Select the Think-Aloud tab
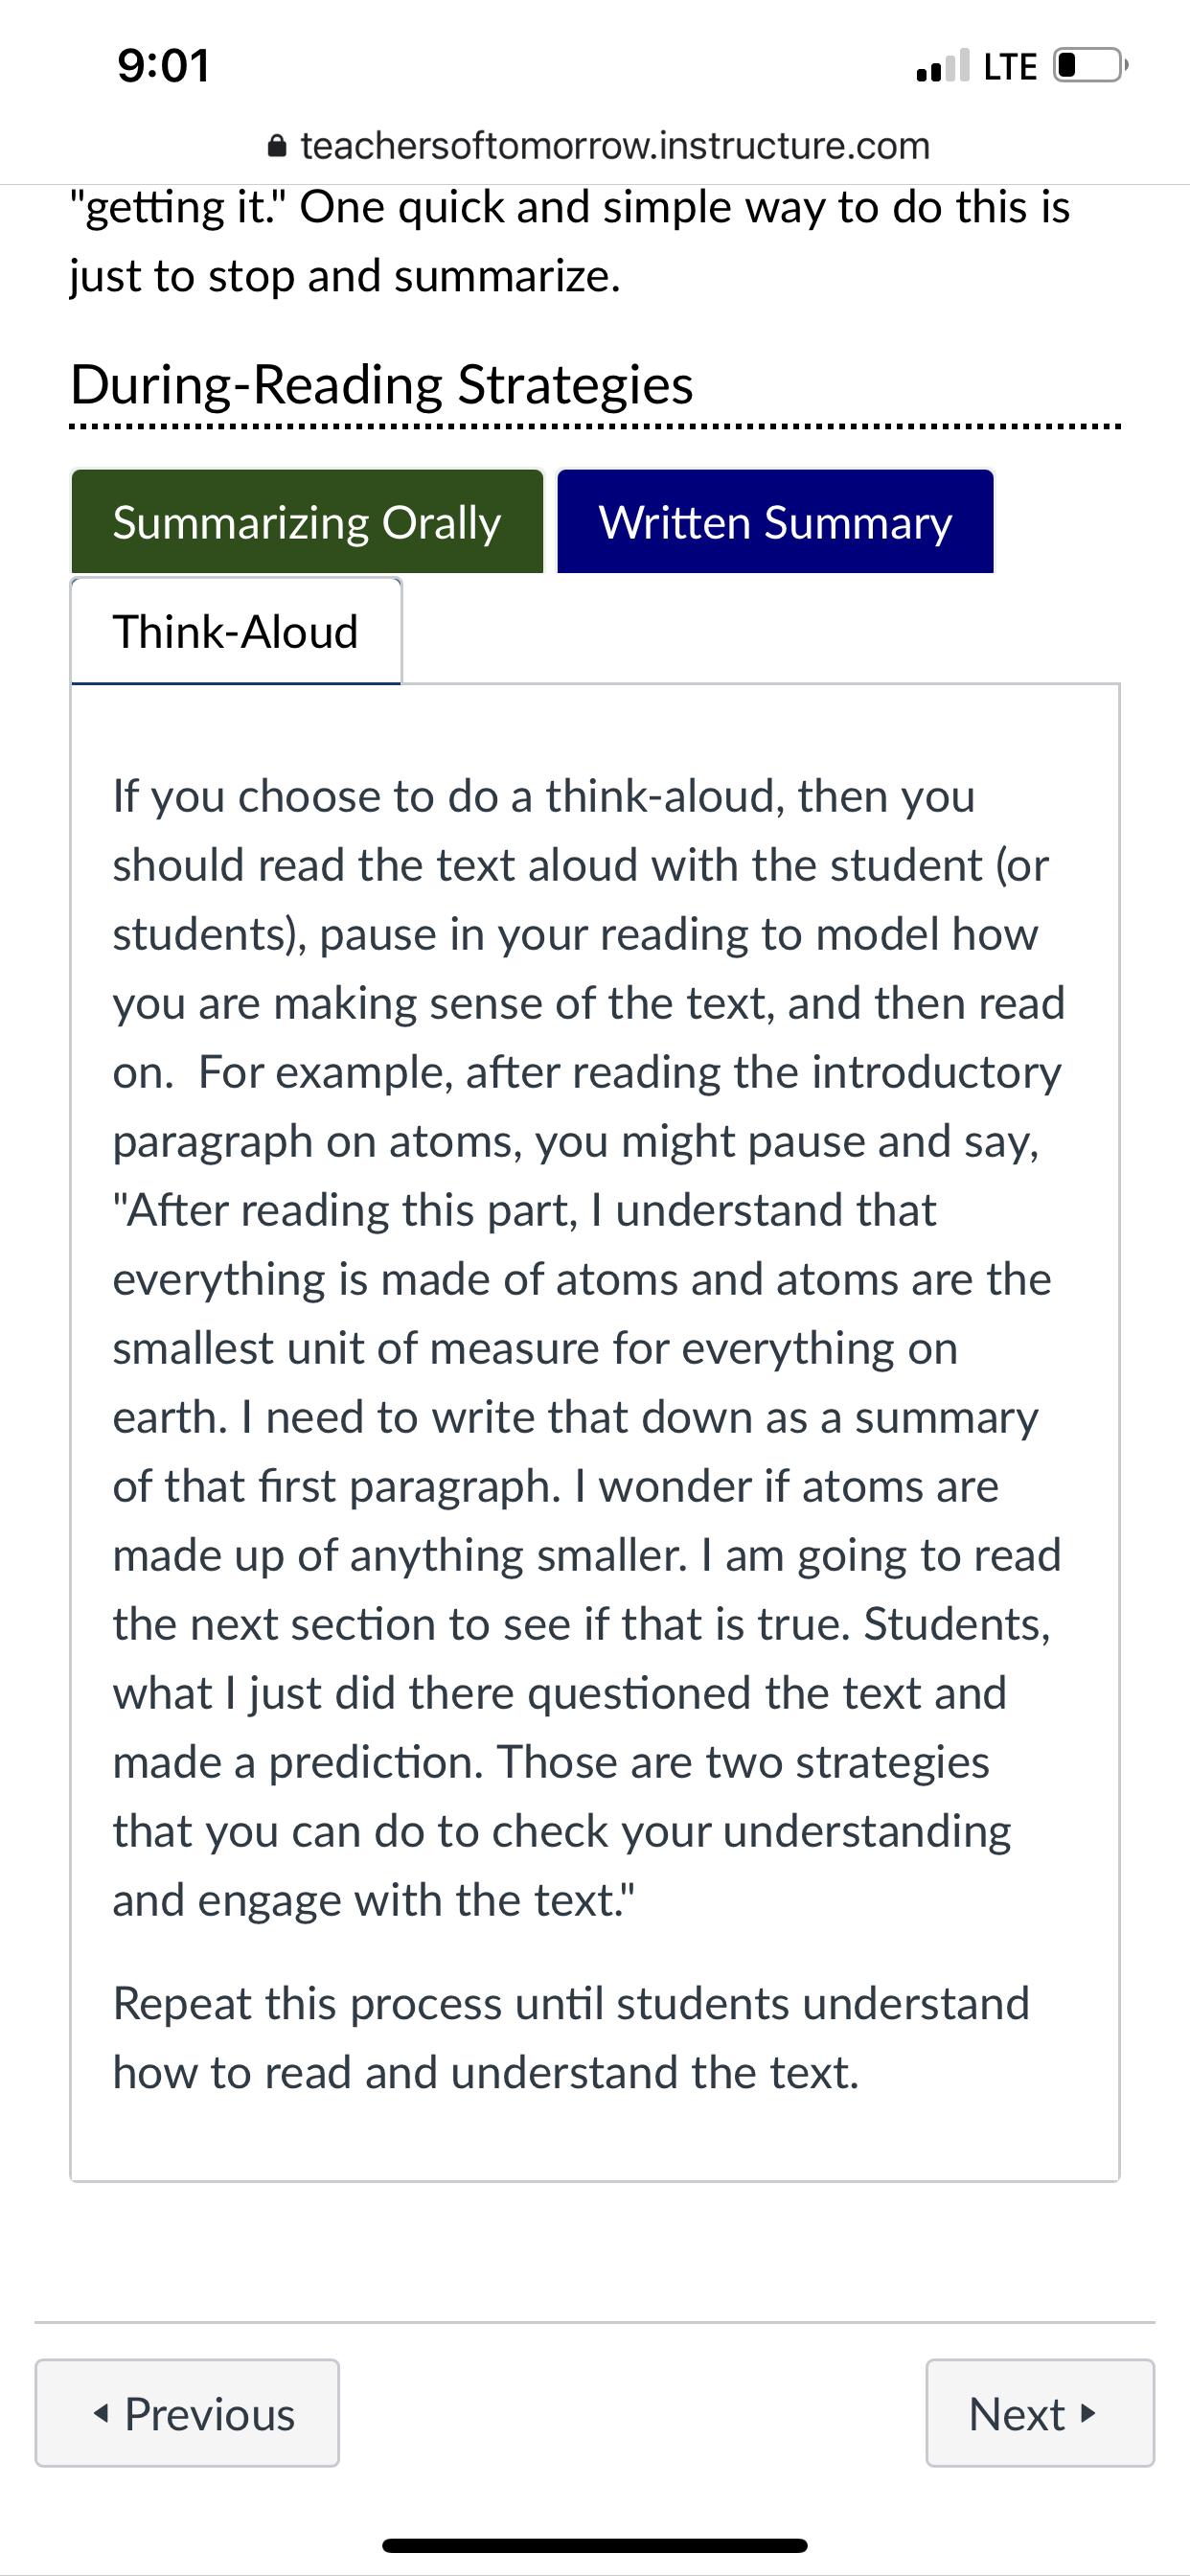This screenshot has height=2576, width=1190. click(x=236, y=631)
